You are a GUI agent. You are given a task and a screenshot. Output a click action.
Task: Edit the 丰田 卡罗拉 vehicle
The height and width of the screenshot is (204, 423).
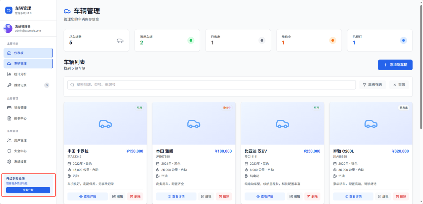[x=118, y=196]
